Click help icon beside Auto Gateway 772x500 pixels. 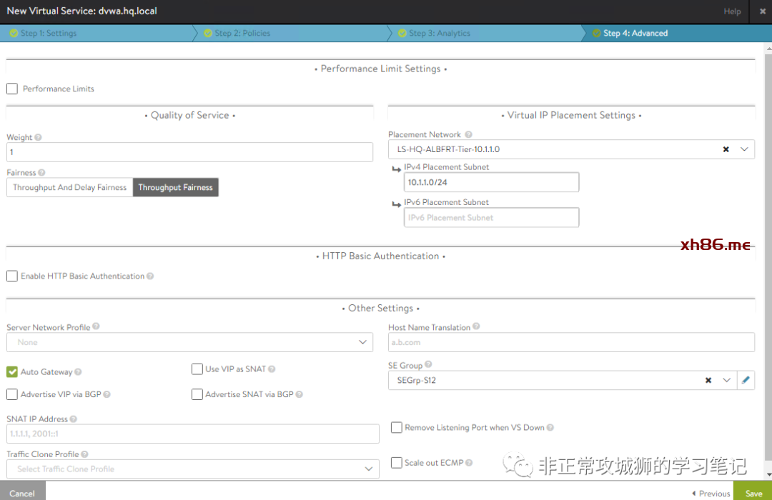tap(79, 372)
